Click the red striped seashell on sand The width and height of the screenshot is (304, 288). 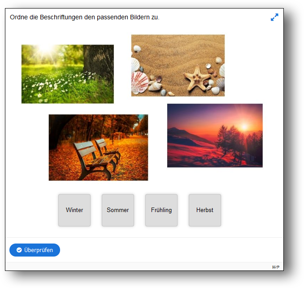[140, 82]
